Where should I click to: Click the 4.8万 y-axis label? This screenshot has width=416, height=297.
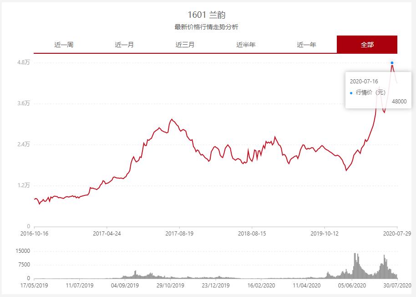[x=23, y=61]
